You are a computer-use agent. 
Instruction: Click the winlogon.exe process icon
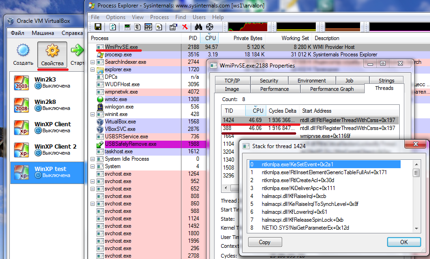[100, 107]
